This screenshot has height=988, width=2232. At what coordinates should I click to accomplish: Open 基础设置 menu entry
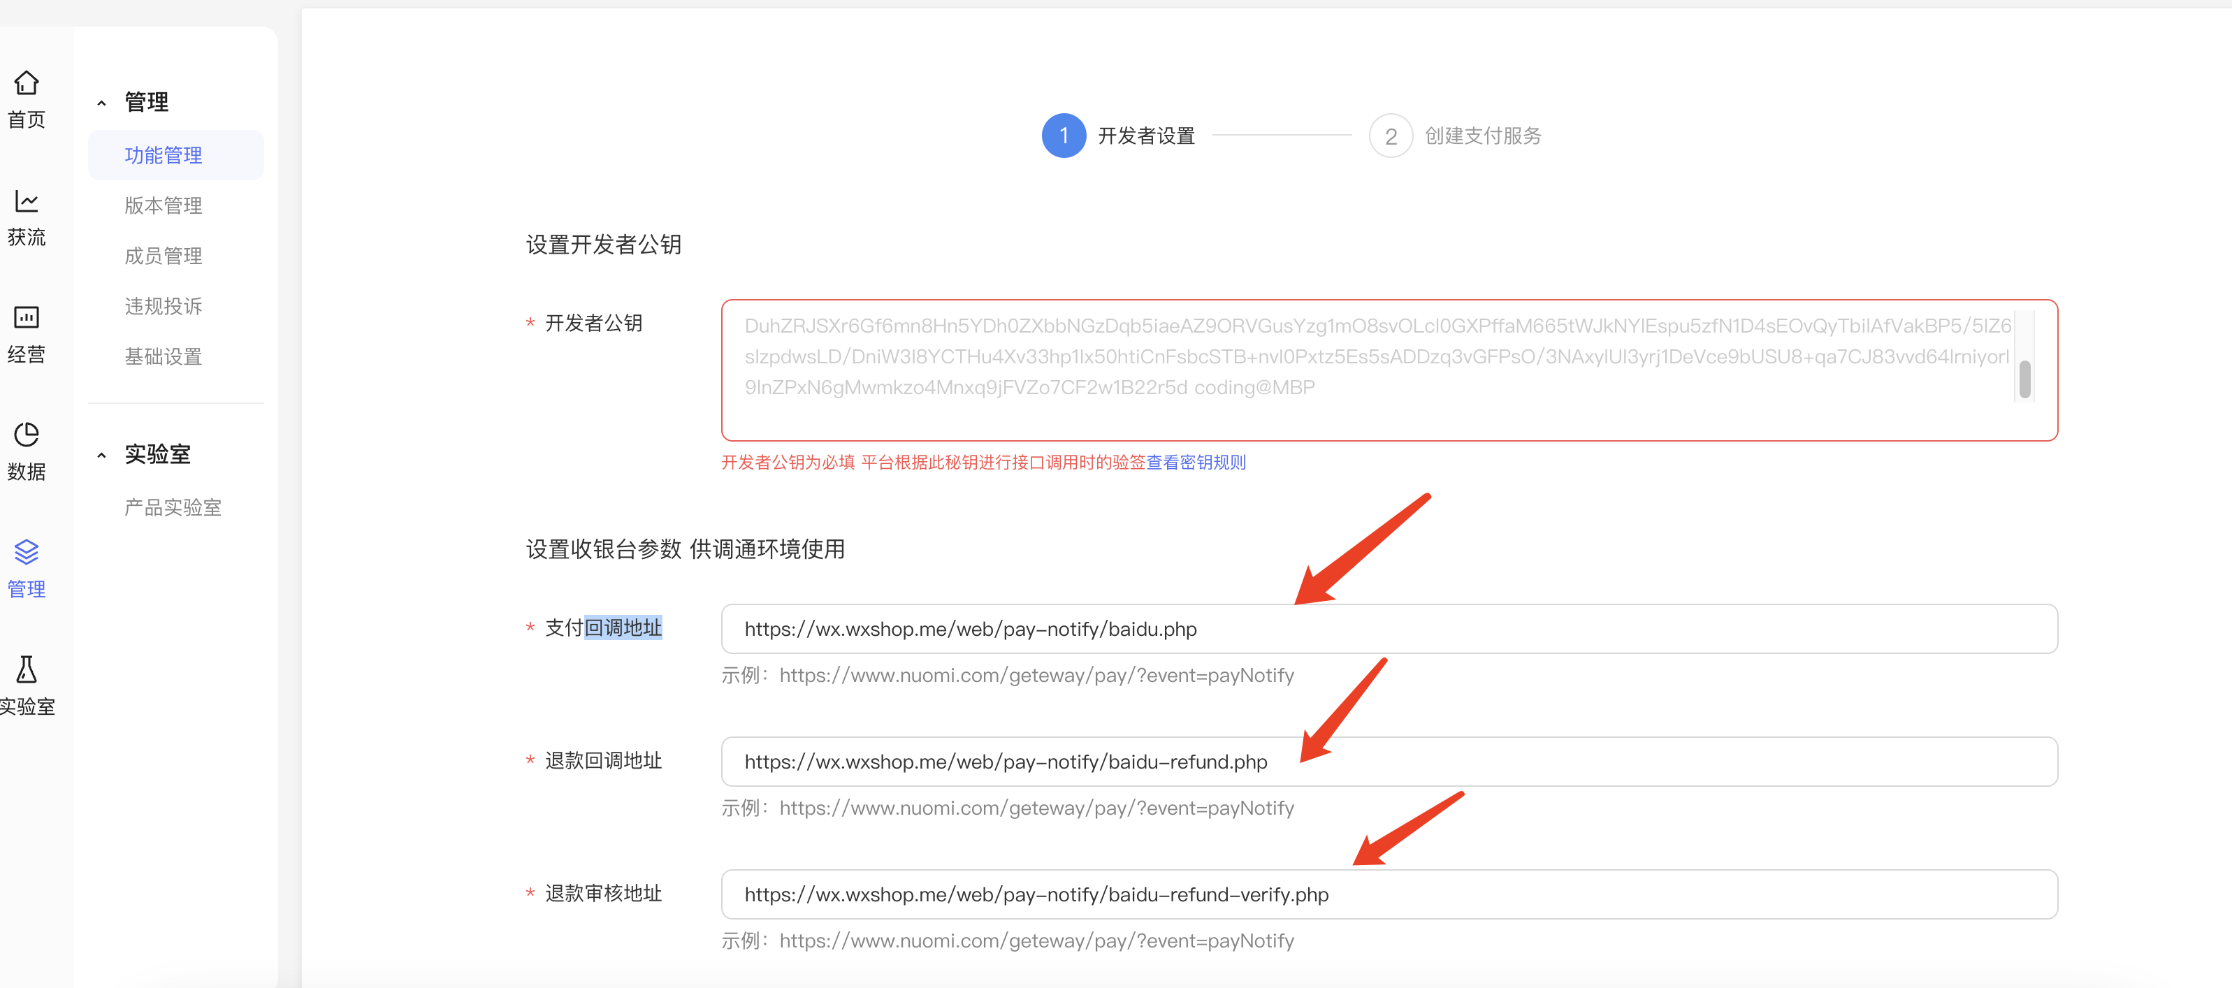163,356
